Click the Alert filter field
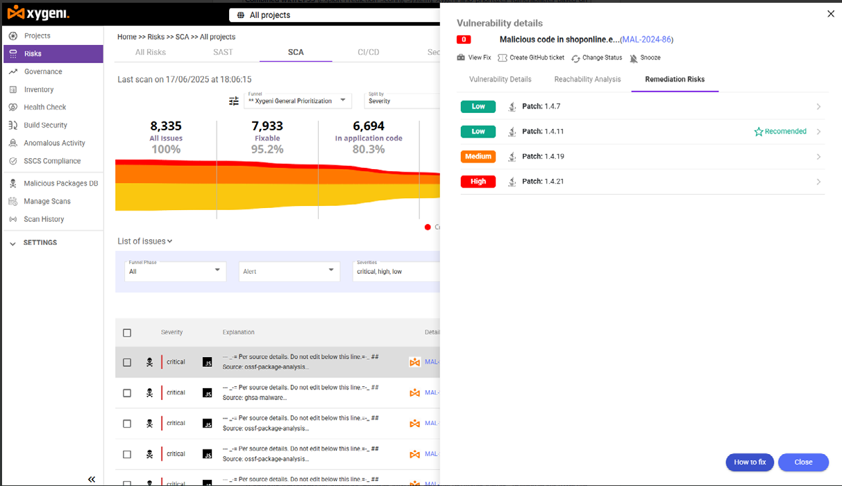The width and height of the screenshot is (842, 486). 289,272
